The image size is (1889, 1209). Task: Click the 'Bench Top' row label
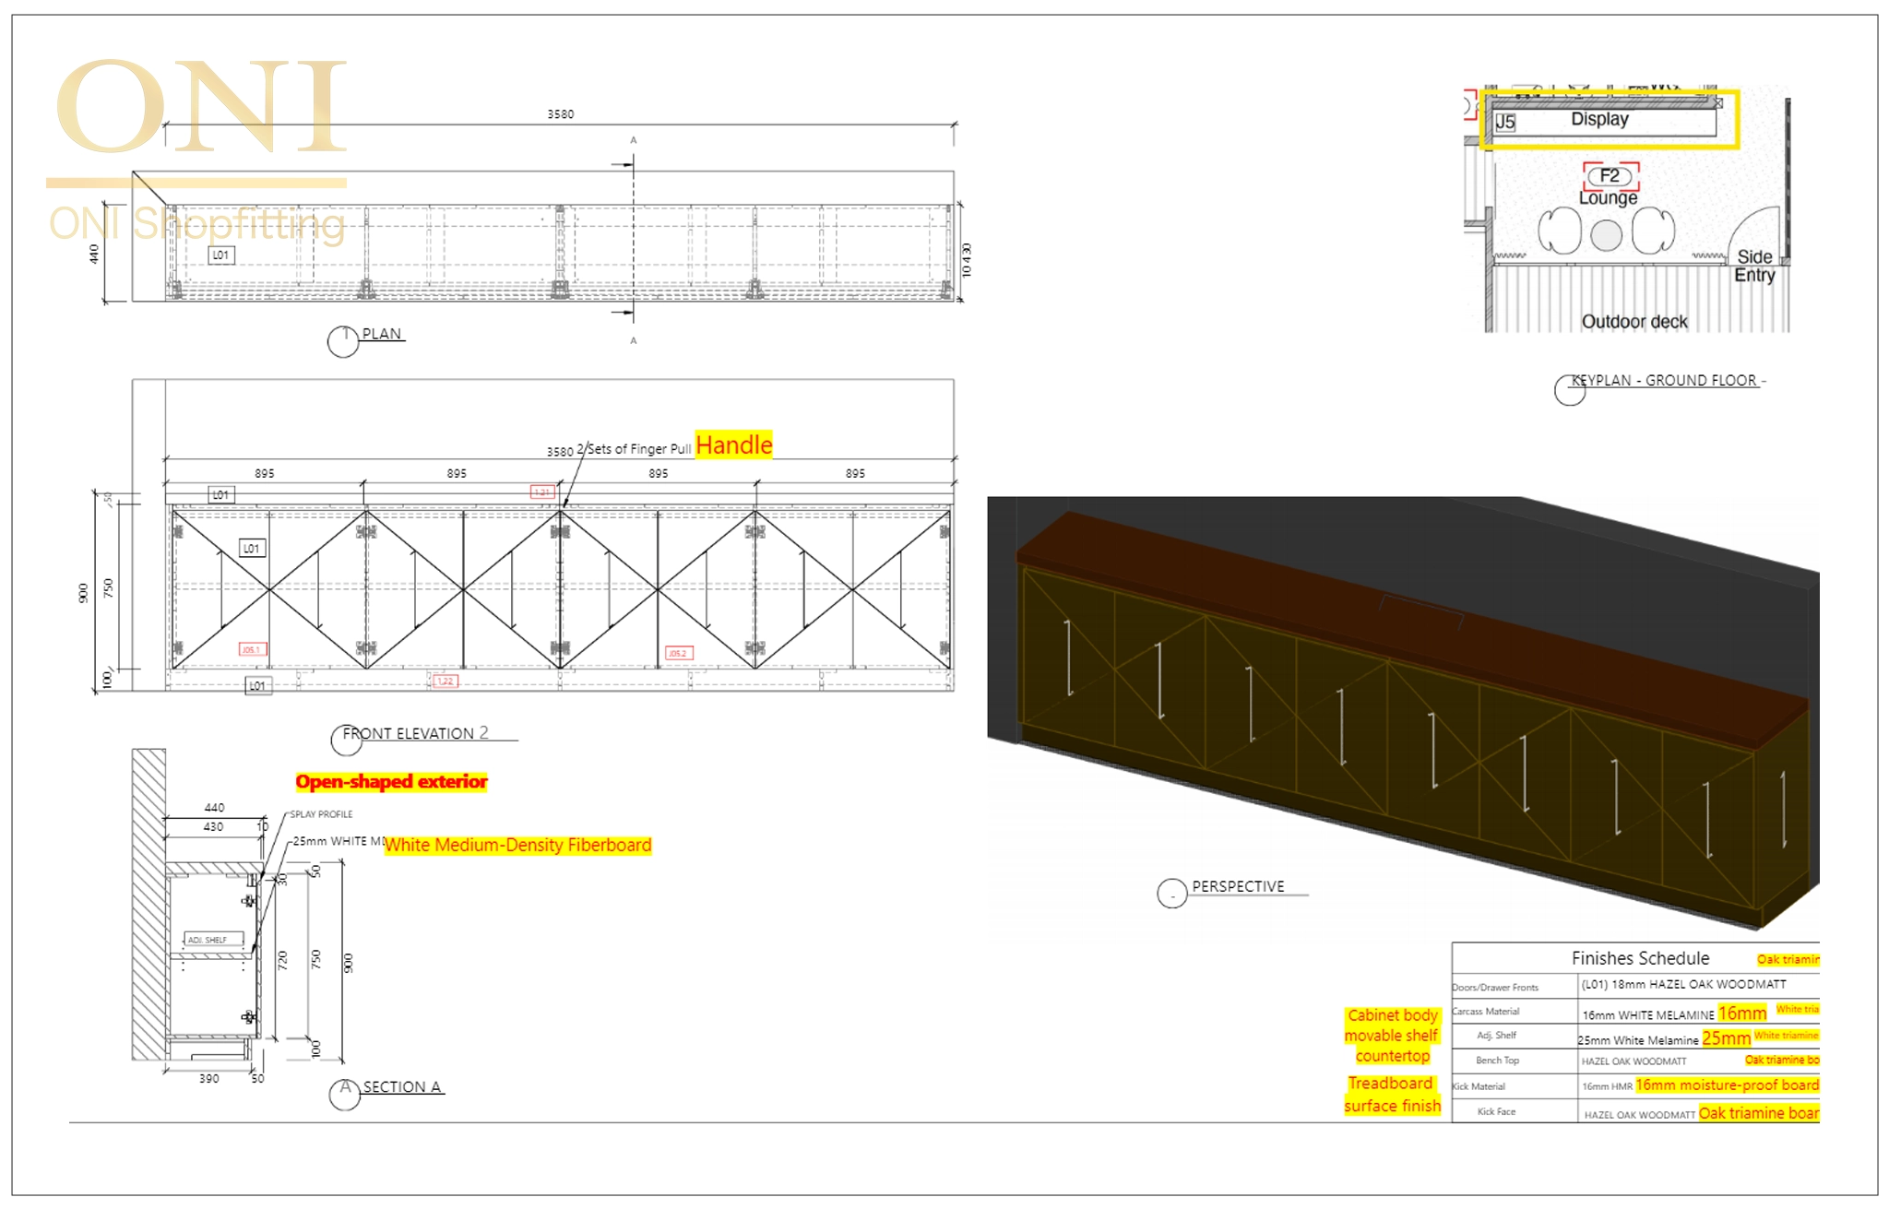click(x=1497, y=1061)
